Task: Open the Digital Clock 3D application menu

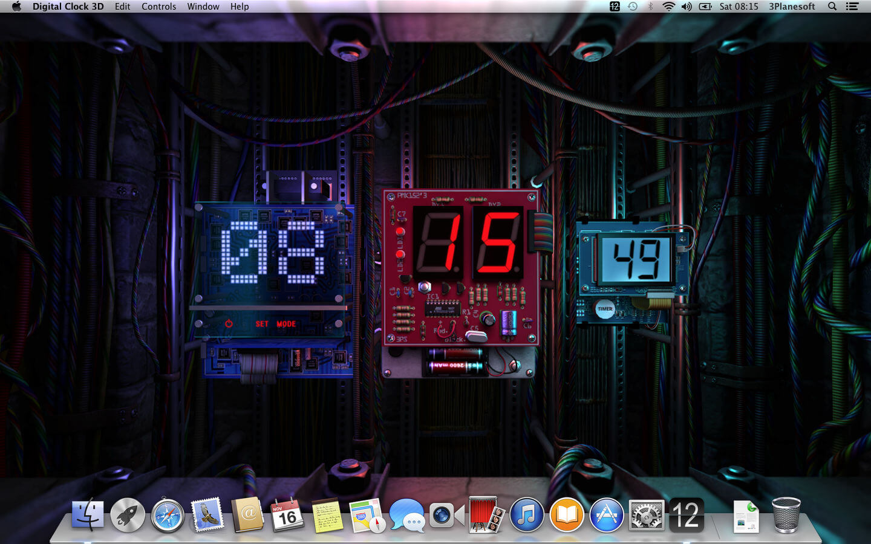Action: pos(68,7)
